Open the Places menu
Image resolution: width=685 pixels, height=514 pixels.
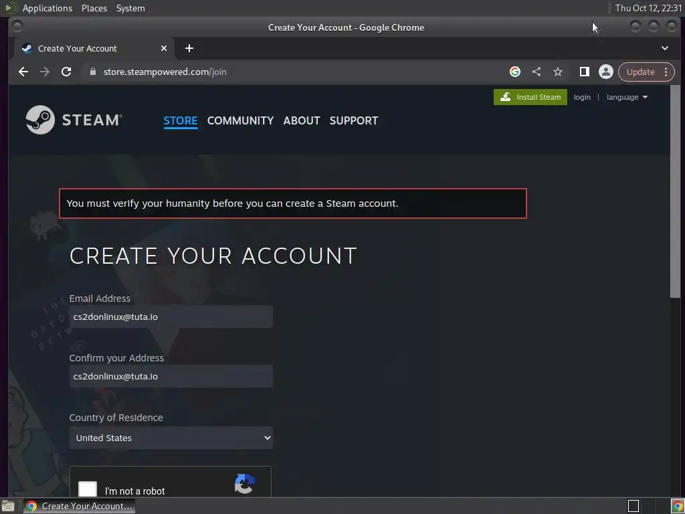tap(94, 8)
